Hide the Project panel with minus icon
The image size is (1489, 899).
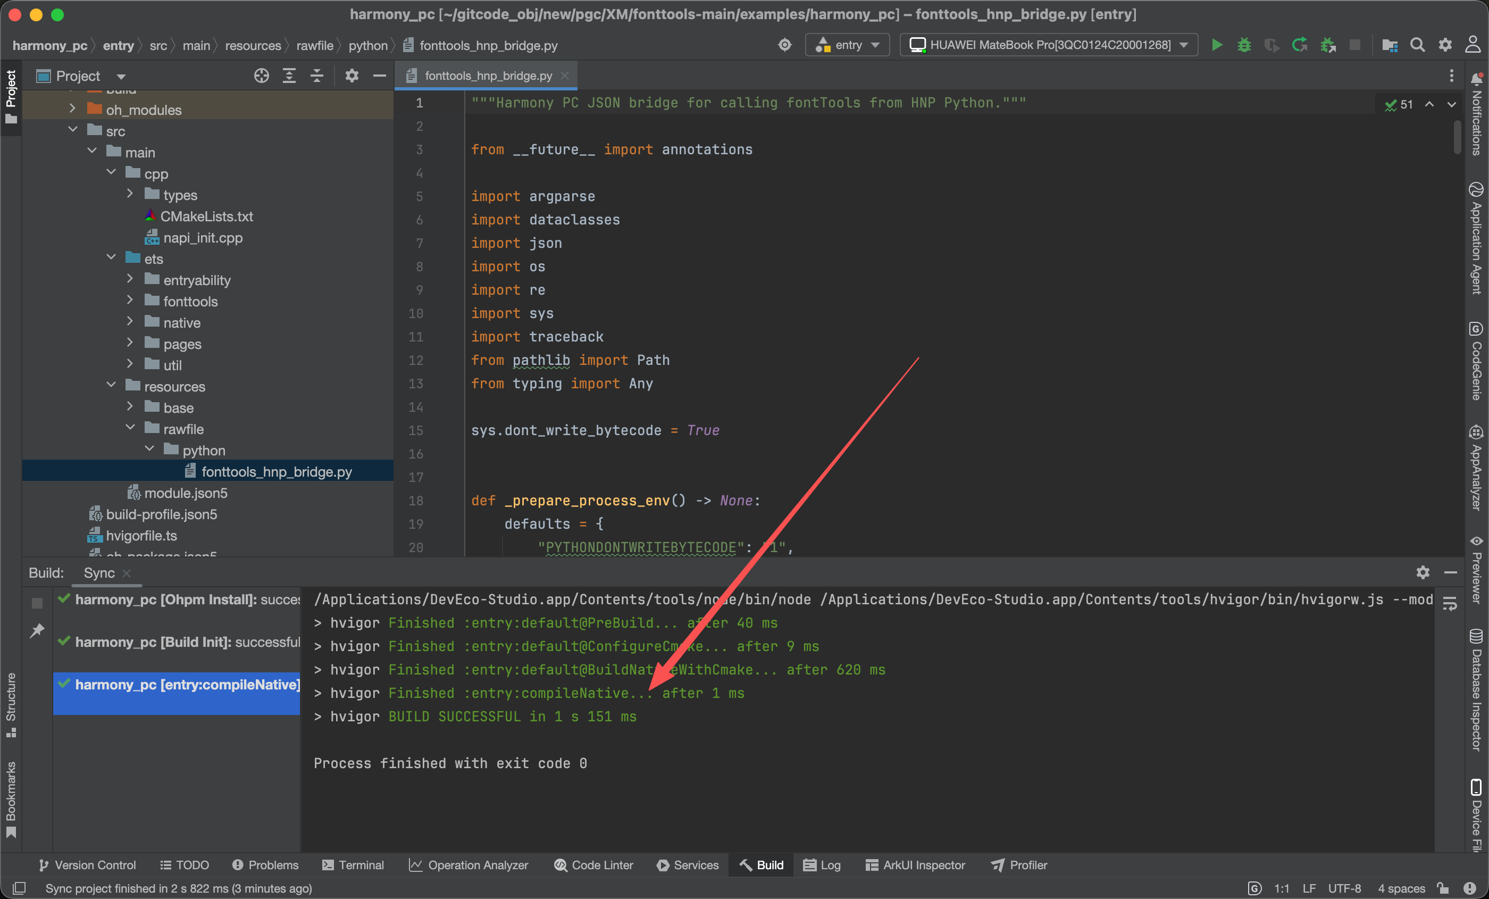[x=380, y=76]
